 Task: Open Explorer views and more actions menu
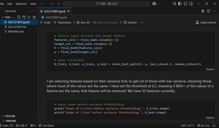32,11
